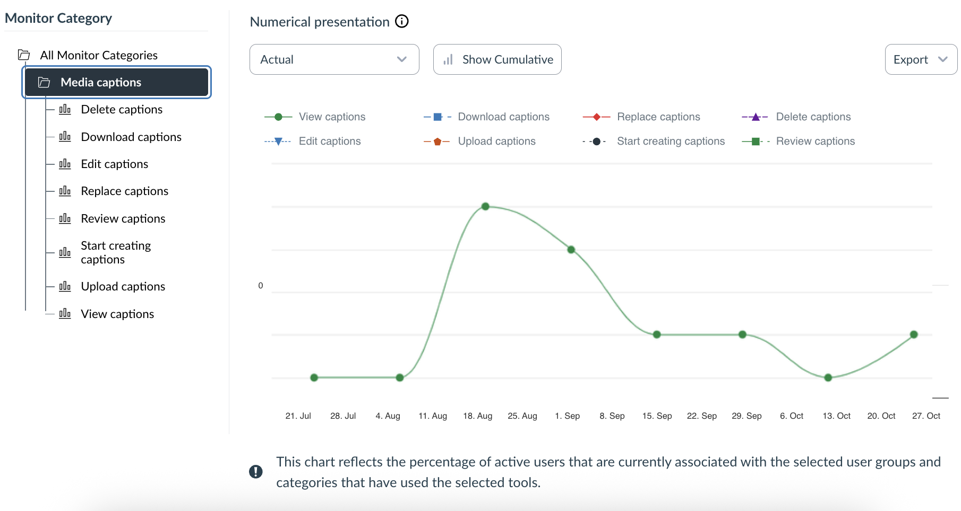The height and width of the screenshot is (511, 961).
Task: Click the chart icon next to View captions
Action: click(x=65, y=314)
